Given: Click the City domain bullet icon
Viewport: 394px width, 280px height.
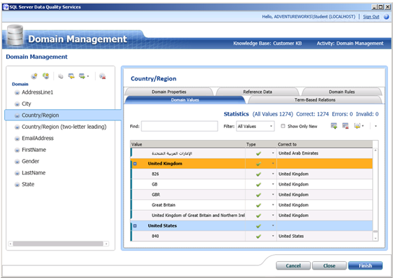Looking at the screenshot, I should 17,104.
